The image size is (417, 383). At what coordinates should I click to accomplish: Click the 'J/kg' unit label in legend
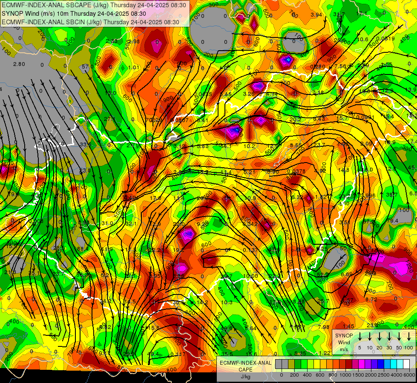pyautogui.click(x=245, y=377)
